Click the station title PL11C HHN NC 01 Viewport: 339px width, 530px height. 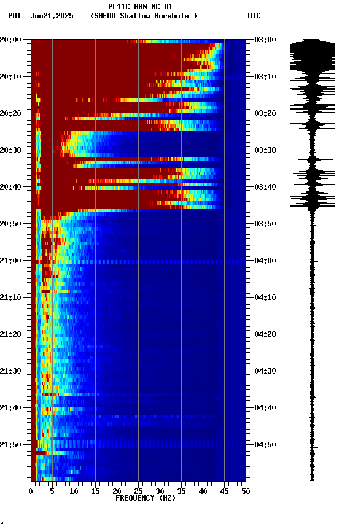(x=141, y=6)
